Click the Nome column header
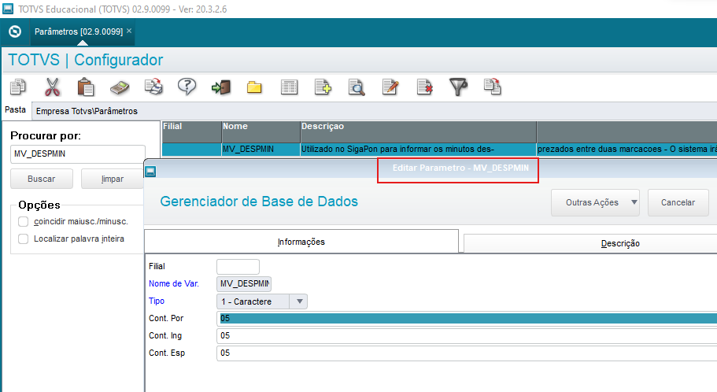Image resolution: width=717 pixels, height=392 pixels. [x=261, y=131]
